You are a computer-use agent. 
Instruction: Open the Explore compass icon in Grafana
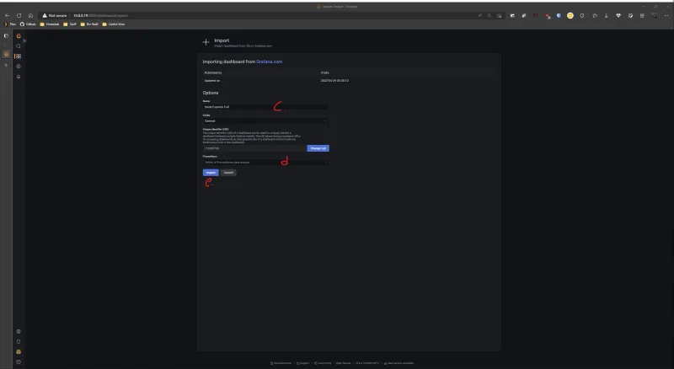(x=19, y=67)
